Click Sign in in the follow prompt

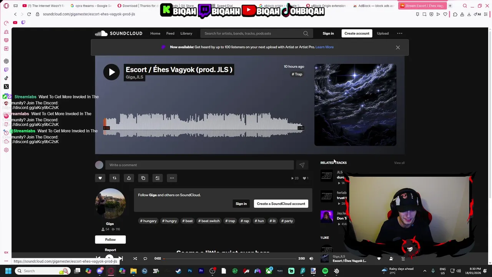[x=241, y=204]
